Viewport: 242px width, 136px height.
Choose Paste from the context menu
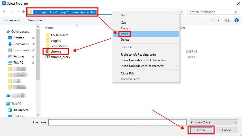point(124,34)
